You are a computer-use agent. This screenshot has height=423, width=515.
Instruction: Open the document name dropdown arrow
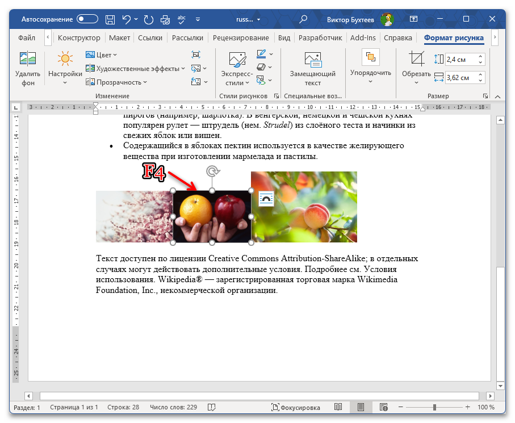click(x=258, y=20)
